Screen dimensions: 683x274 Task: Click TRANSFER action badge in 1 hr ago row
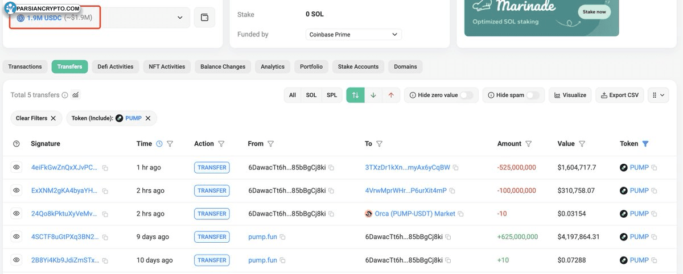(x=212, y=167)
